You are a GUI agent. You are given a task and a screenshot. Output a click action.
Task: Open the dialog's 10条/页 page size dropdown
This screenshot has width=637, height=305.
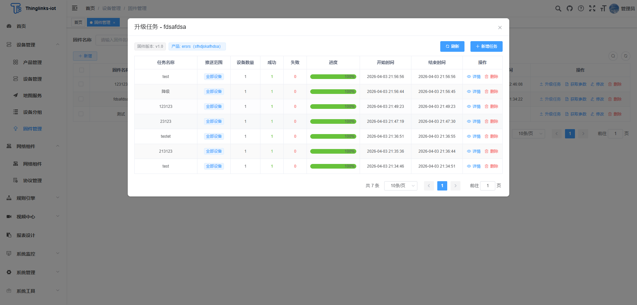(x=400, y=186)
